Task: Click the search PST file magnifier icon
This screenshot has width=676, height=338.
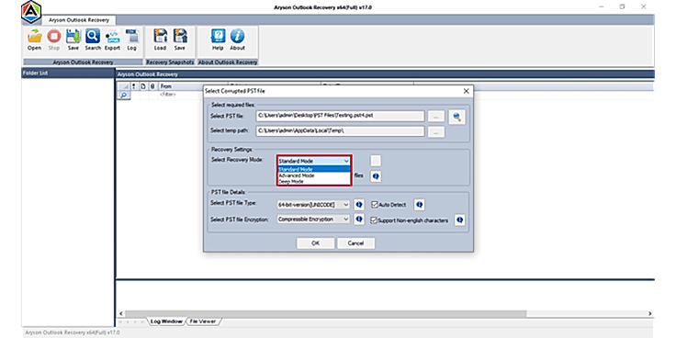Action: [456, 117]
